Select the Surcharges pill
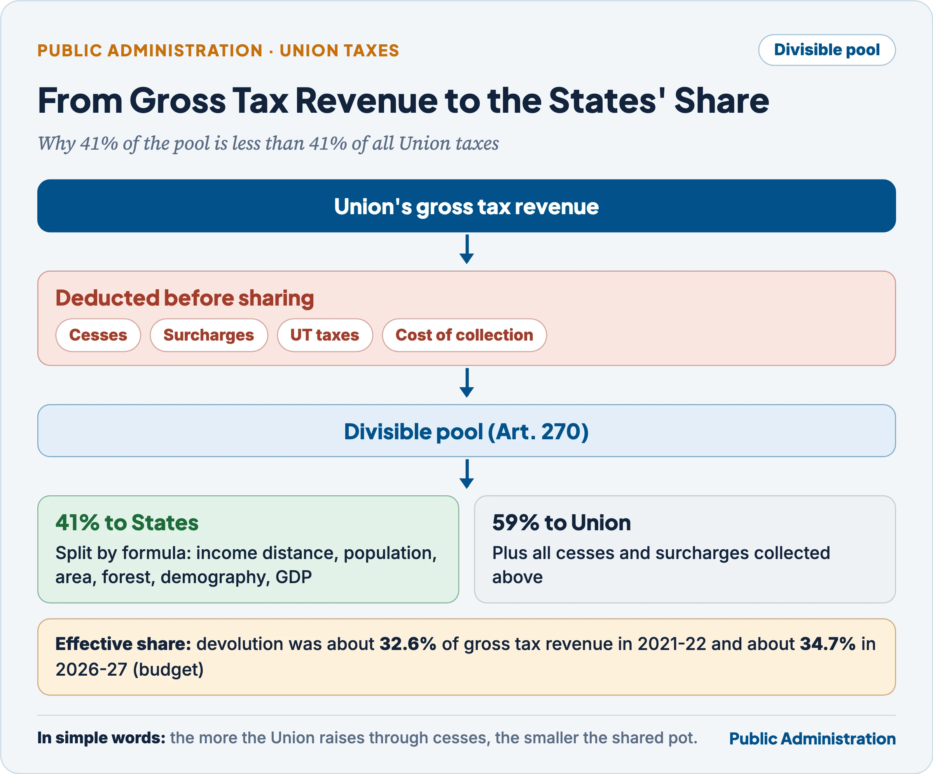933x774 pixels. click(x=209, y=335)
